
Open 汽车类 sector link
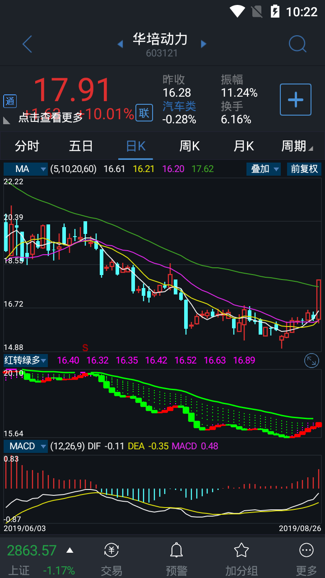(179, 106)
